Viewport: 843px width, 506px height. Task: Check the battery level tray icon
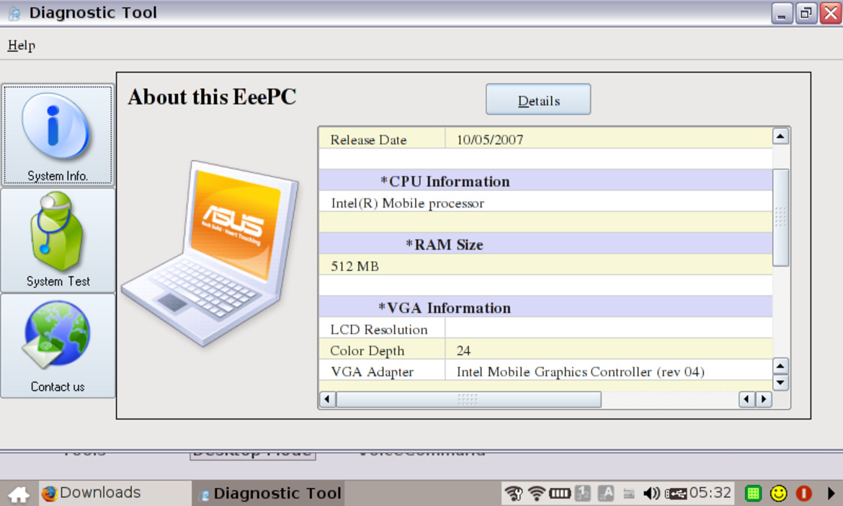[560, 493]
